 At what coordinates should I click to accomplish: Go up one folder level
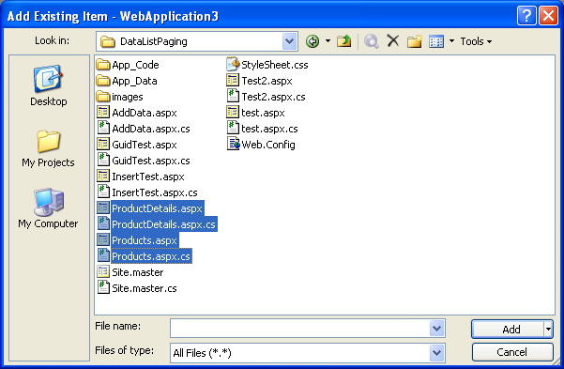click(x=343, y=41)
